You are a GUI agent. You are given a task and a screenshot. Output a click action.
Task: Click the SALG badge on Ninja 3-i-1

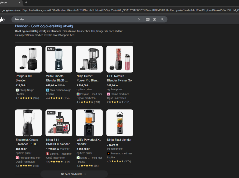[51, 113]
